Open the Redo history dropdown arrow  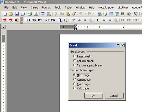pos(94,14)
